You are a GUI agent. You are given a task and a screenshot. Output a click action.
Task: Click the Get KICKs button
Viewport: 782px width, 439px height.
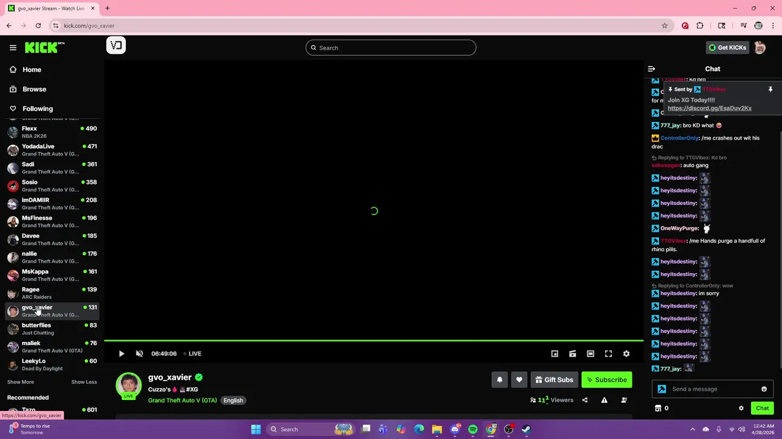(728, 48)
